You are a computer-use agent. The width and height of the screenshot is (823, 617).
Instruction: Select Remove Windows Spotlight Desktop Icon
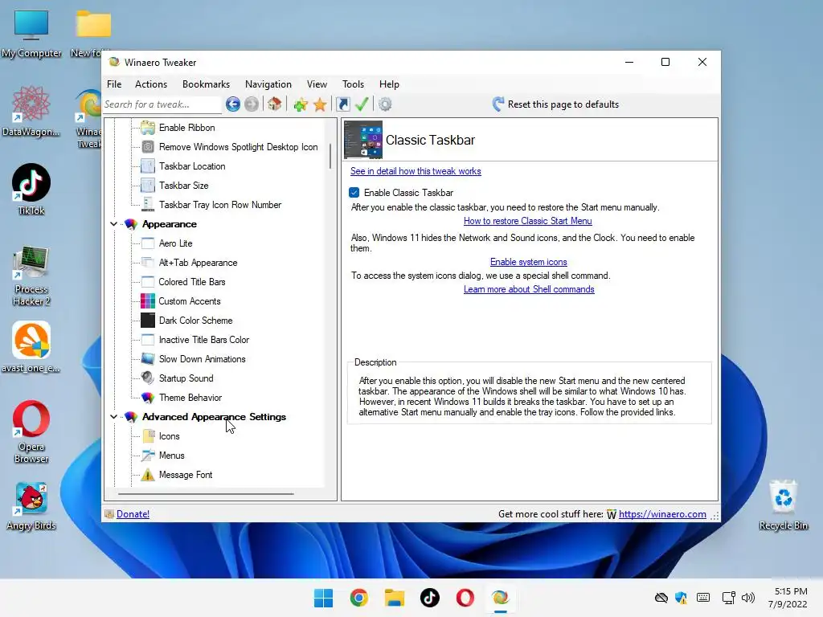(x=238, y=147)
